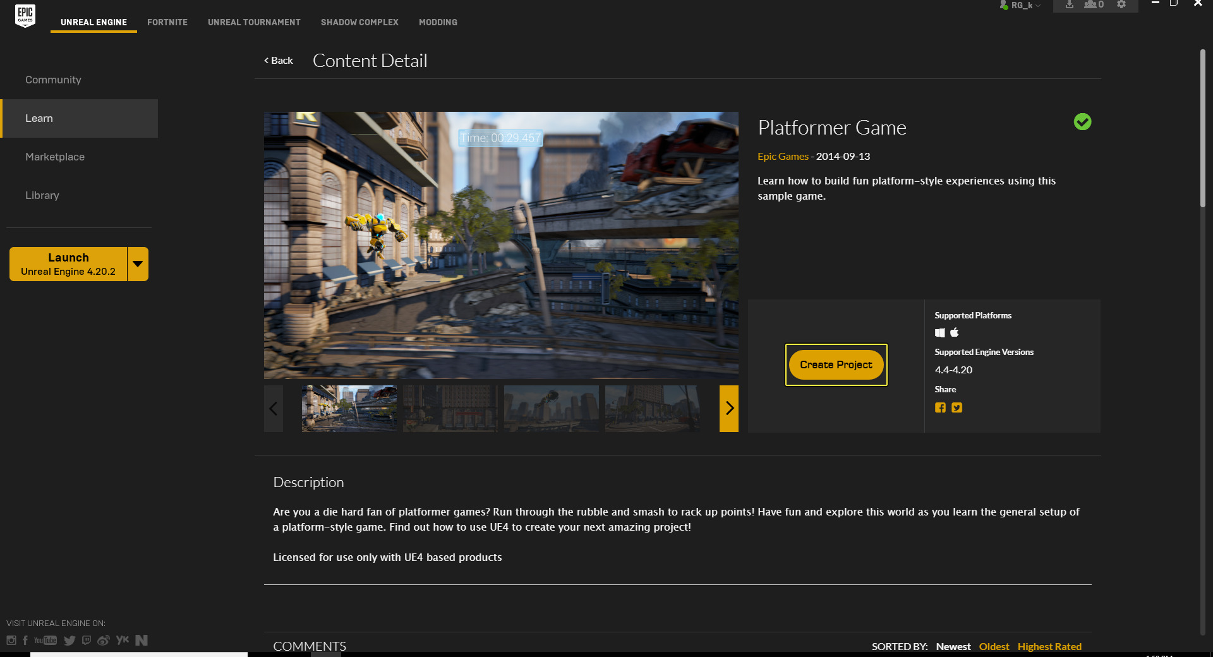The width and height of the screenshot is (1213, 657).
Task: Share on Twitter icon under Share
Action: click(957, 408)
